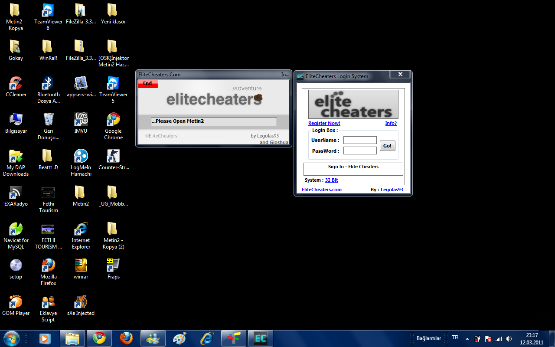The width and height of the screenshot is (555, 347).
Task: Focus the PassWord input field
Action: coord(360,151)
